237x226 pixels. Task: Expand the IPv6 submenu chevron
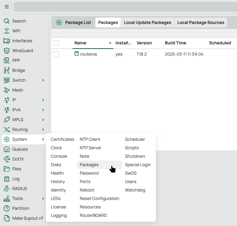coord(43,110)
